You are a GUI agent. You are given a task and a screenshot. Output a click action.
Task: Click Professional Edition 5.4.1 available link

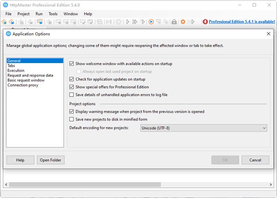click(x=241, y=22)
